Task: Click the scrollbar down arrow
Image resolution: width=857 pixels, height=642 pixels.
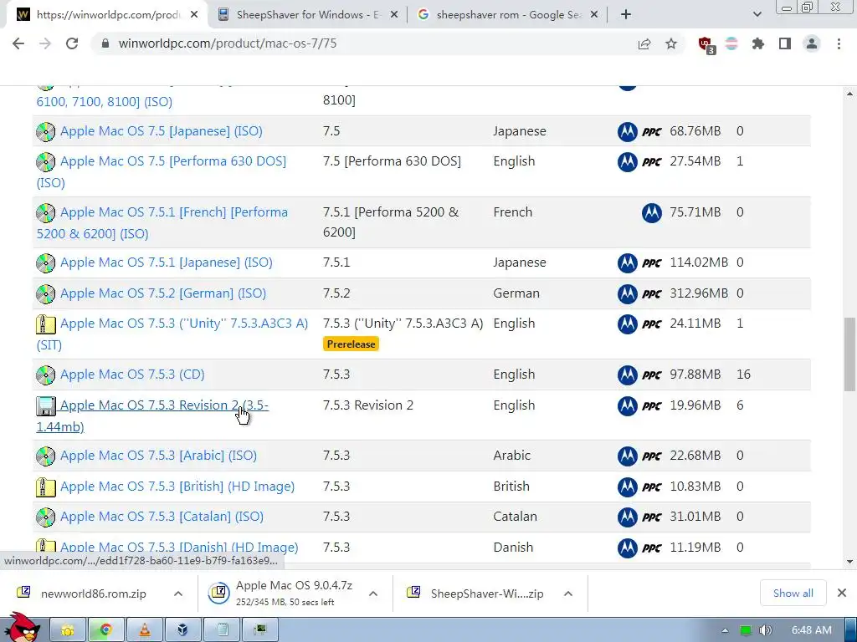Action: coord(850,561)
